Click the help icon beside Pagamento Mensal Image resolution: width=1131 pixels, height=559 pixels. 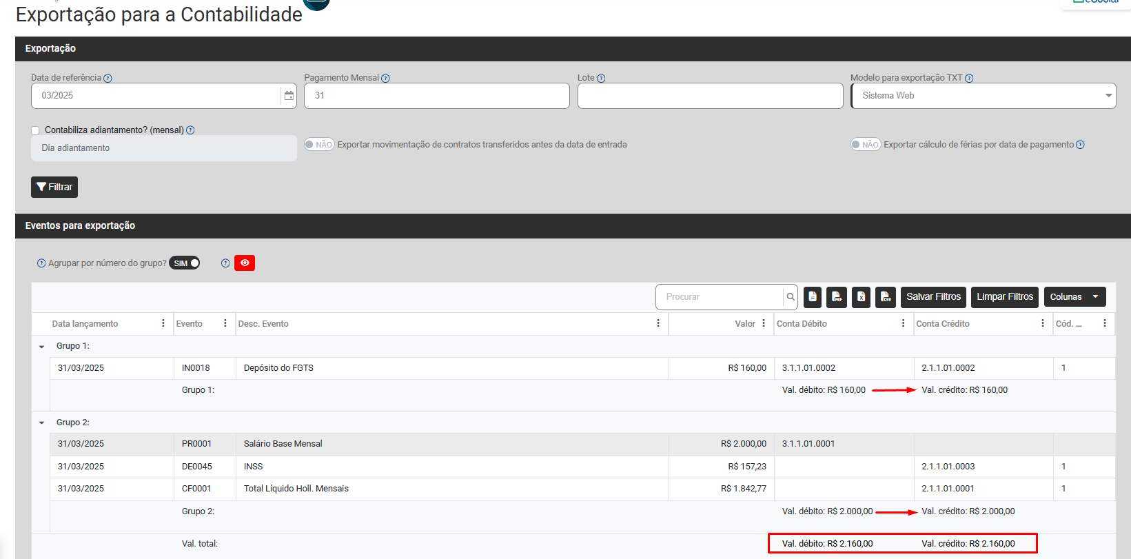pyautogui.click(x=385, y=79)
